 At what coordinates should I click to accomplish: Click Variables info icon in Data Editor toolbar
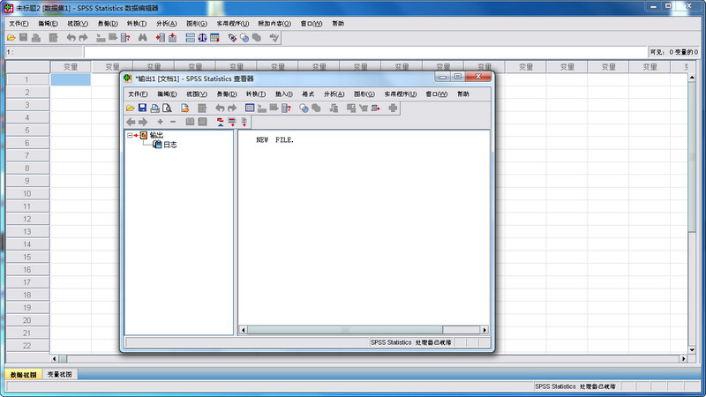(x=125, y=38)
